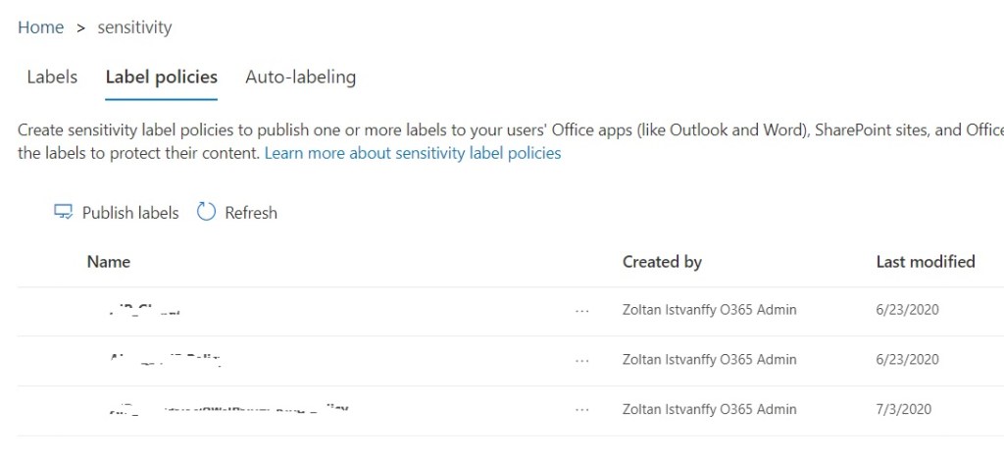Sort by the Name column header

[109, 262]
